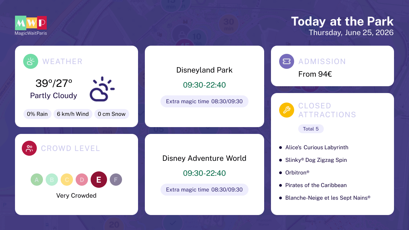Click the Disneyland Park title
The width and height of the screenshot is (409, 230).
[204, 70]
